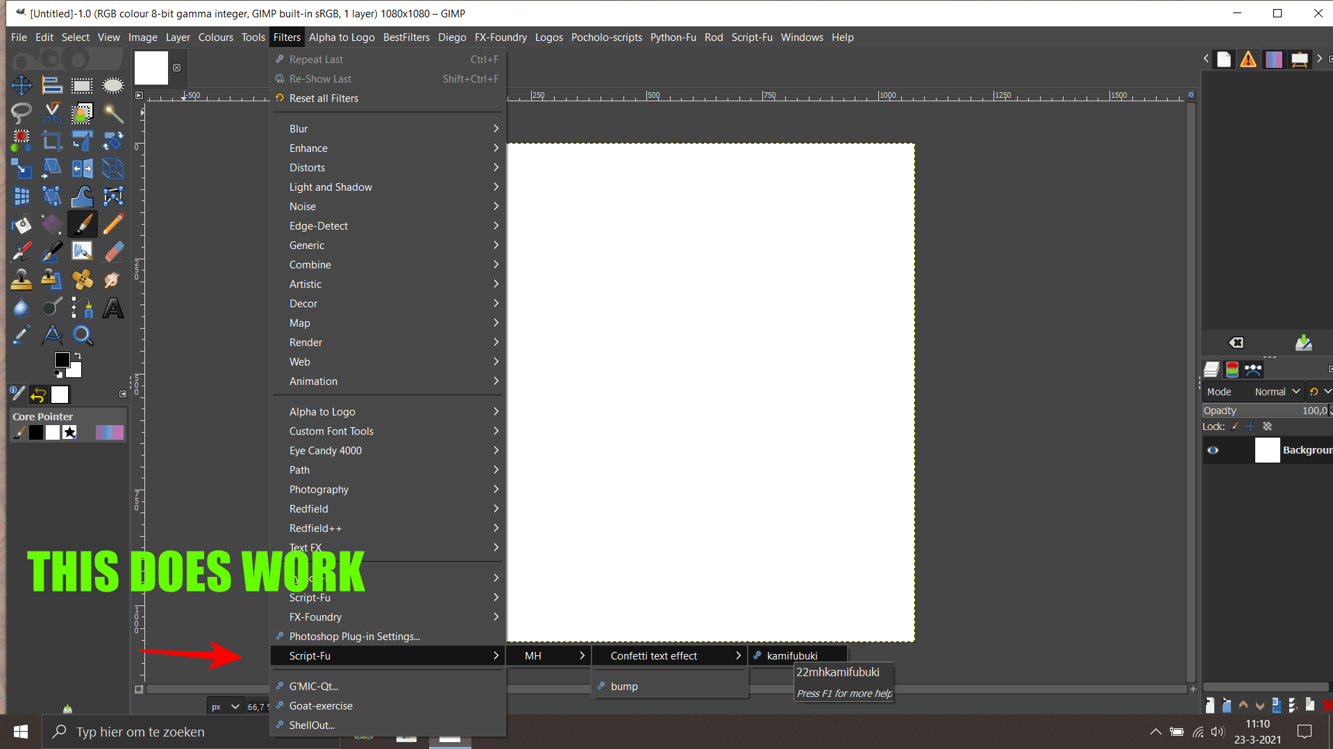
Task: Open the Windows notification center
Action: 1305,732
